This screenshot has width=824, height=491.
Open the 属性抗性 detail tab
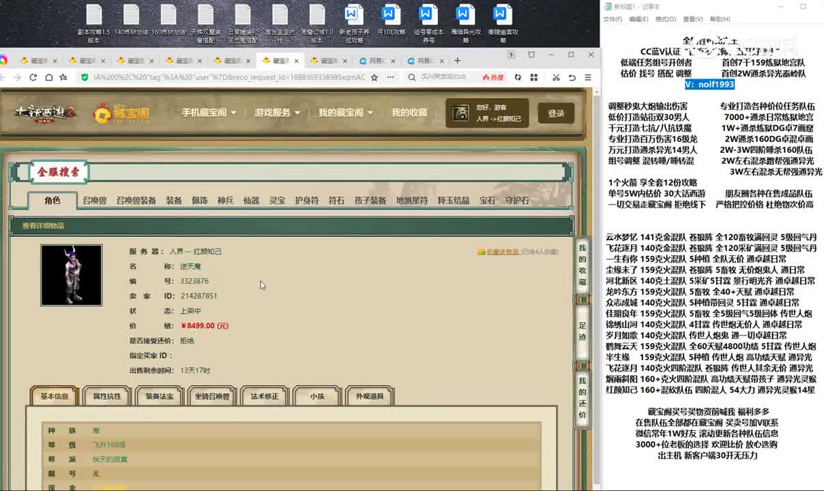click(107, 396)
